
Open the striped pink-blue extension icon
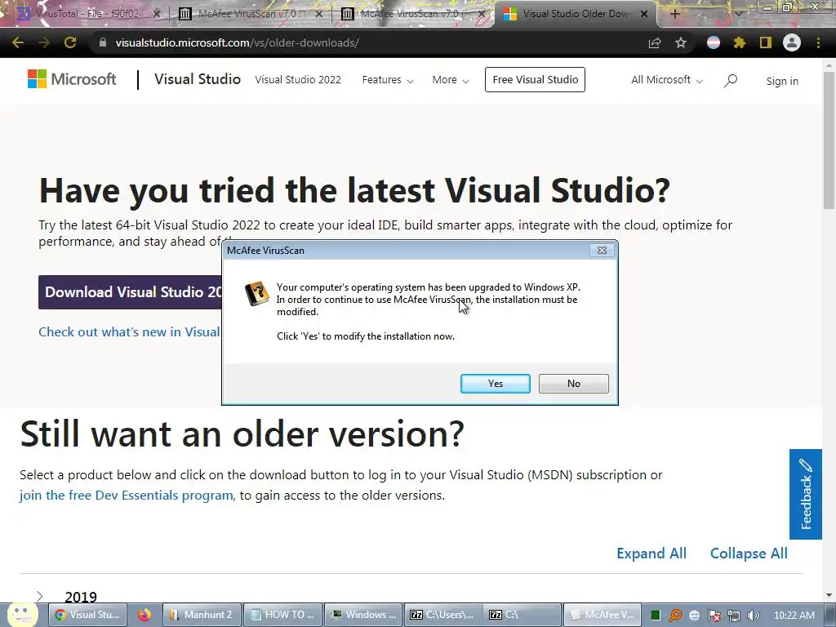pos(714,42)
